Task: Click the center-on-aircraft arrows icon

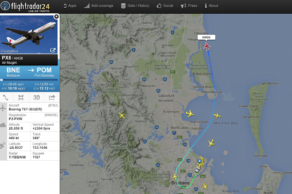Action: coord(21,97)
